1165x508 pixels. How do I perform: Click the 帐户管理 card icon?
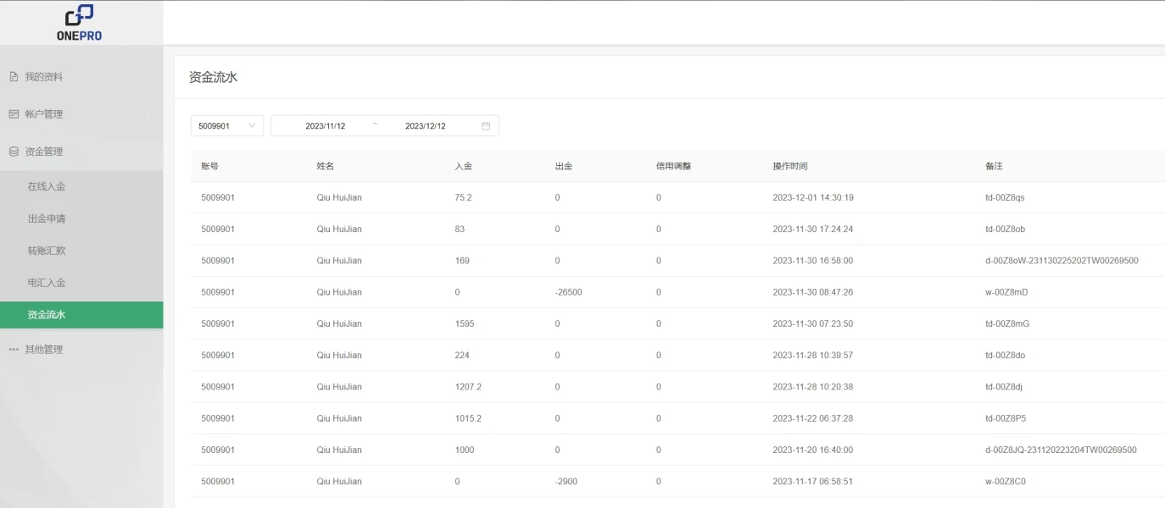[14, 114]
